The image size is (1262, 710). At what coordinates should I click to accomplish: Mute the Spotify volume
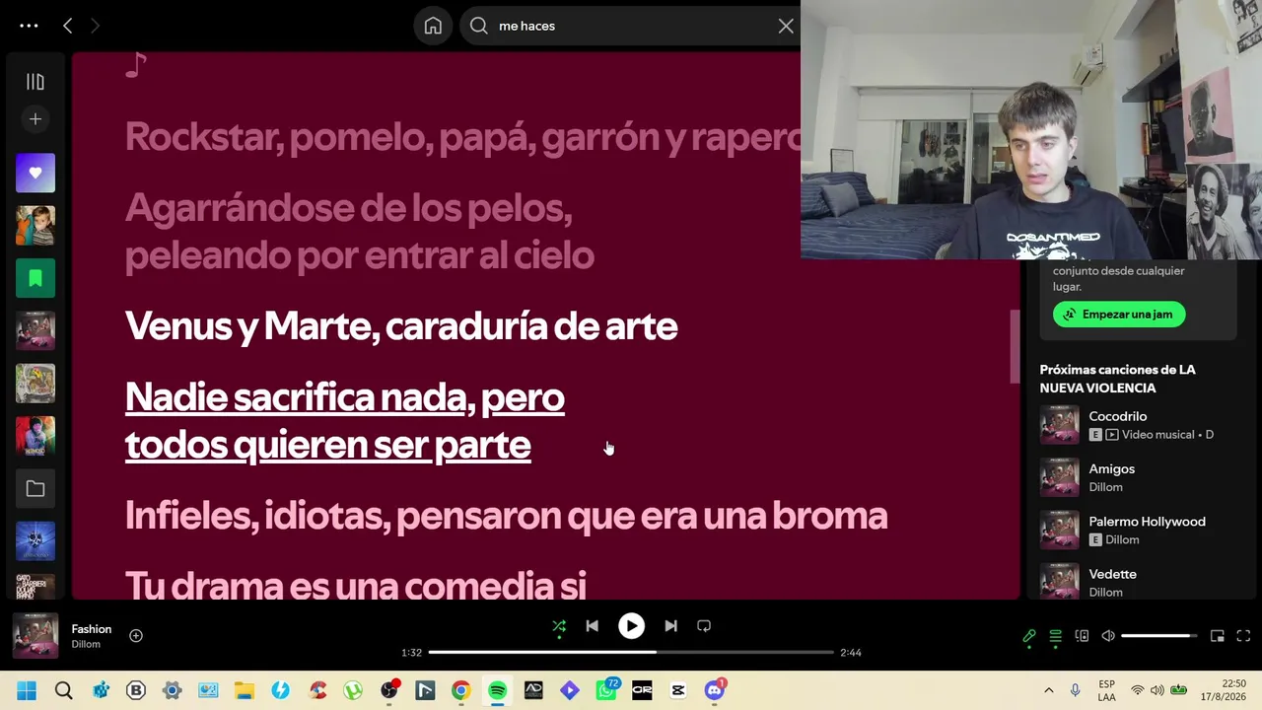1108,636
